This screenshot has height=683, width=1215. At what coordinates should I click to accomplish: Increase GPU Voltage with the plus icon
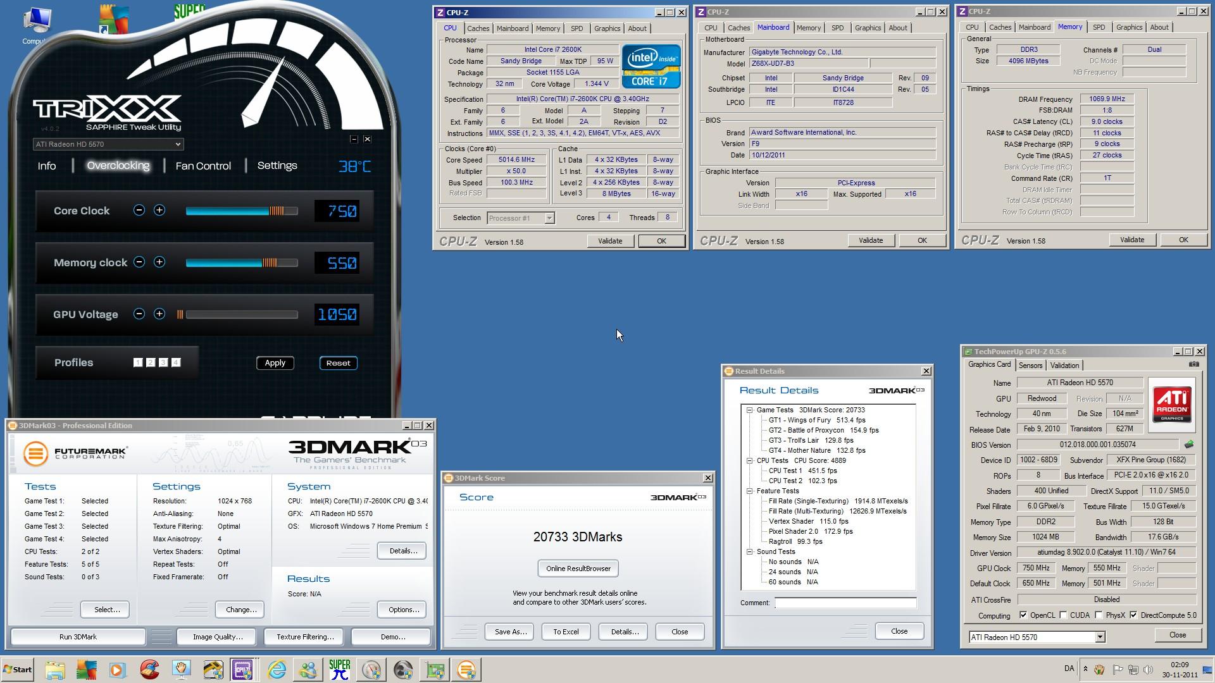click(159, 314)
